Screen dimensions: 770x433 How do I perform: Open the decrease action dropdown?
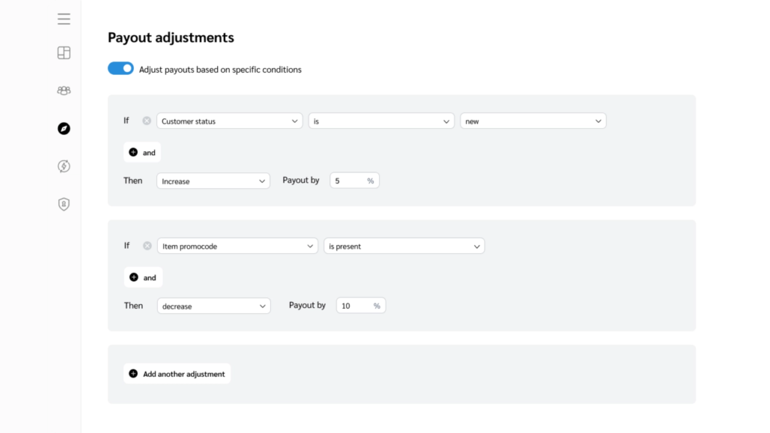tap(214, 306)
